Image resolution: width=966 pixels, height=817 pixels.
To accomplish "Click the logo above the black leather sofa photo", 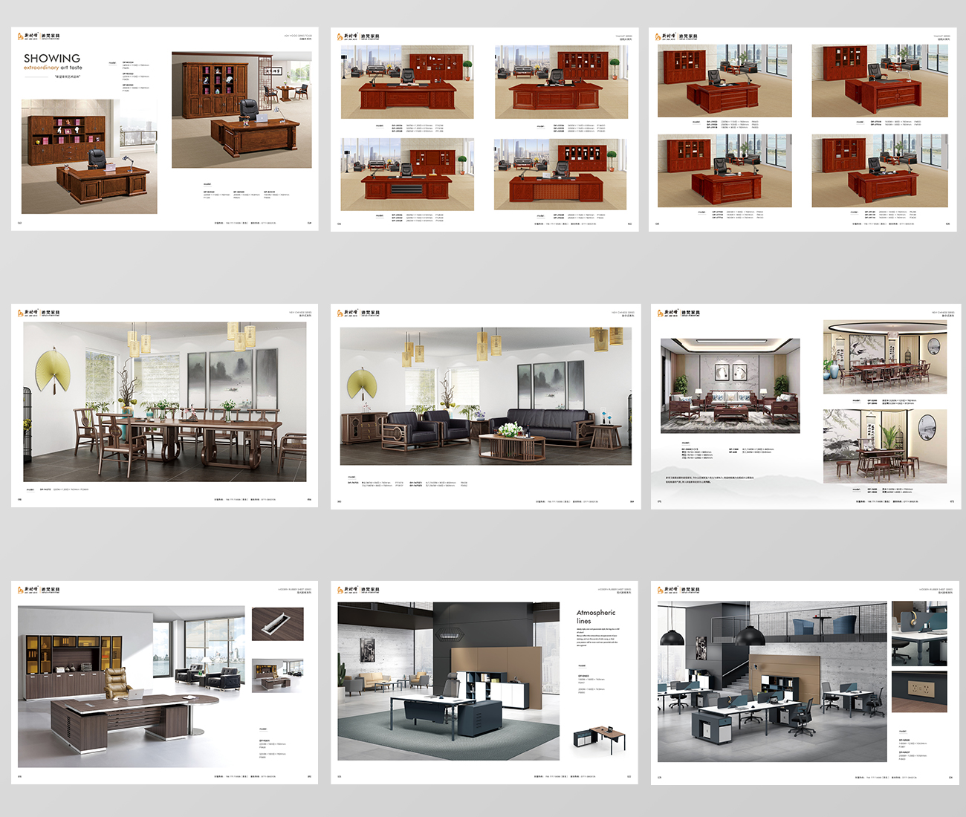I will click(358, 313).
